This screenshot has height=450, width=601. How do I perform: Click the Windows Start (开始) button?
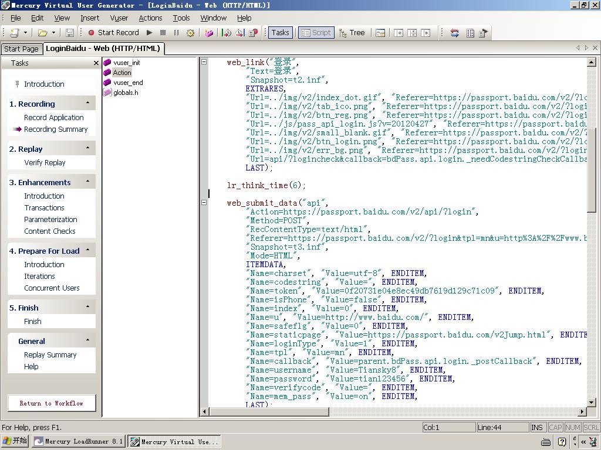point(15,441)
